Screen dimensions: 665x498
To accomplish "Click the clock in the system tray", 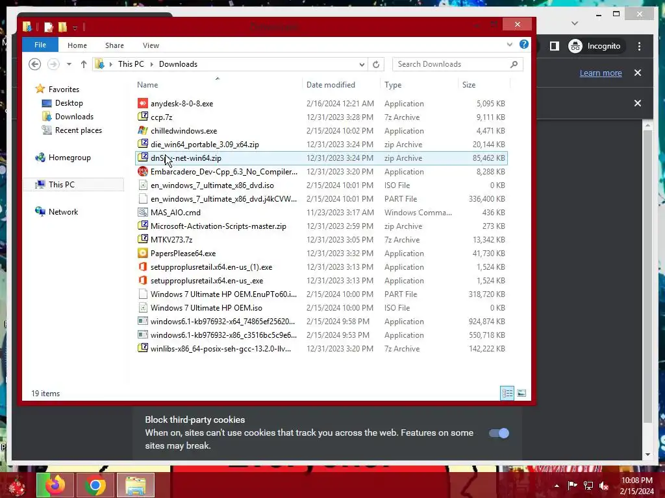I will point(636,485).
